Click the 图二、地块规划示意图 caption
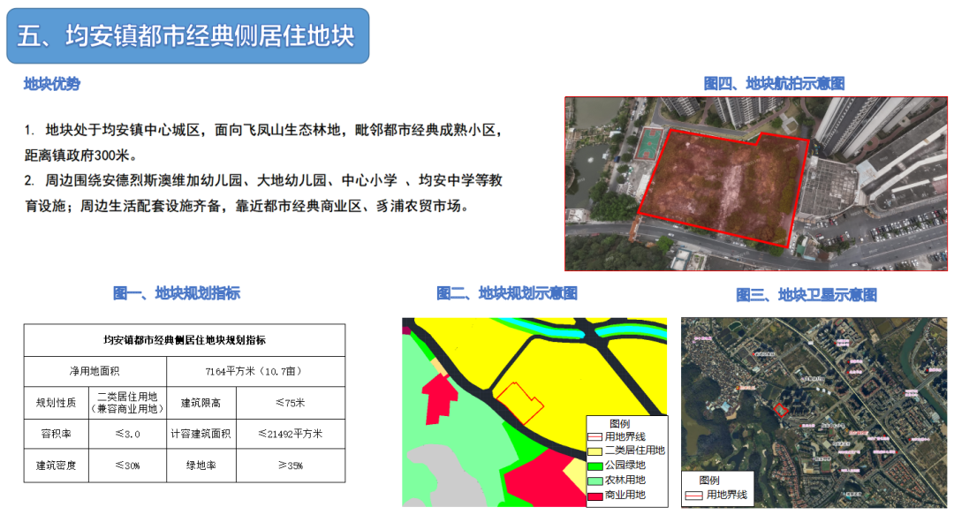This screenshot has height=515, width=954. click(507, 293)
